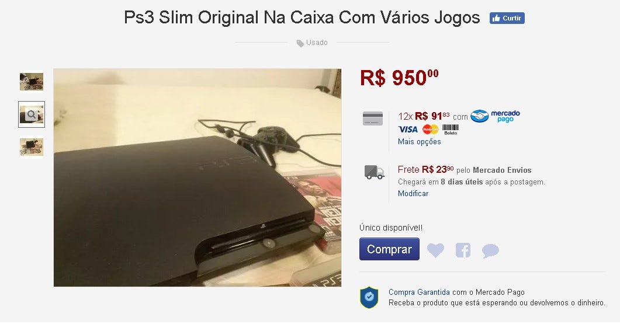The height and width of the screenshot is (324, 620).
Task: Open Mais opções payment link
Action: coord(419,141)
